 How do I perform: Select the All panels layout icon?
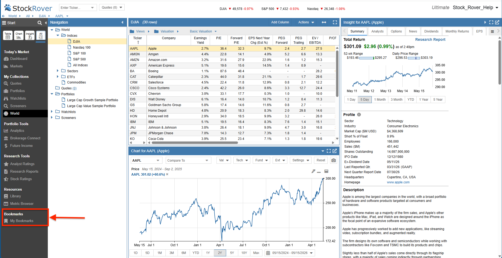[41, 35]
